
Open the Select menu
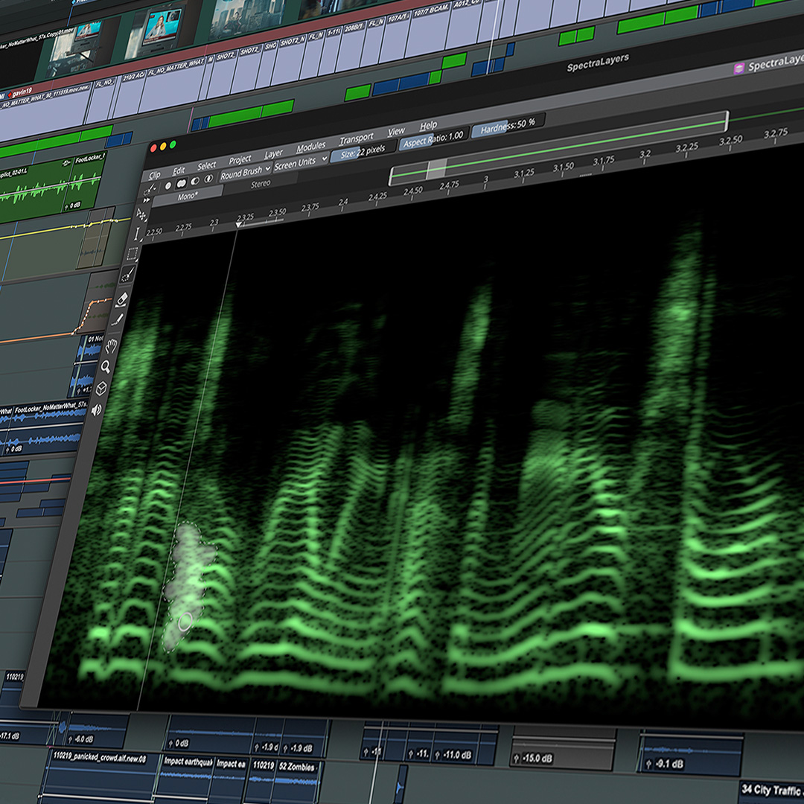point(207,165)
